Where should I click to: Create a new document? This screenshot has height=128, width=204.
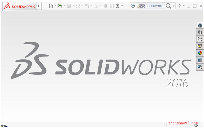pos(51,6)
